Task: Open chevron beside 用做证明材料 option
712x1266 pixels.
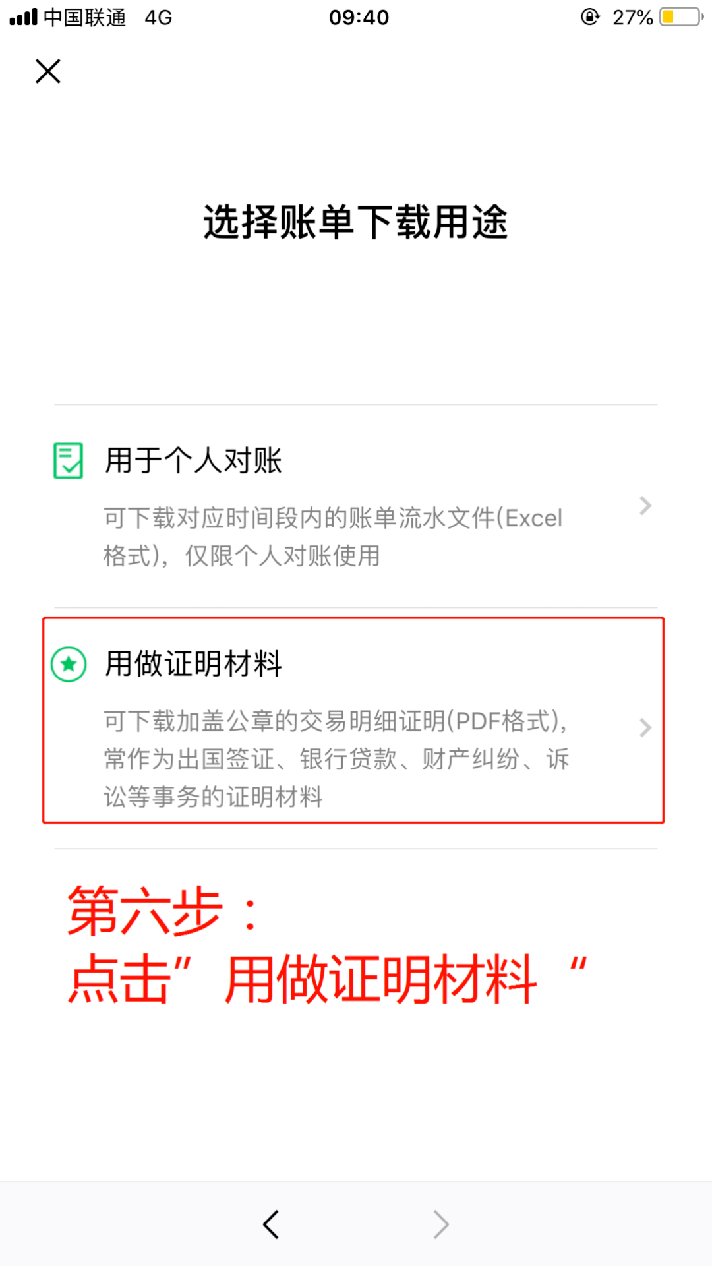Action: click(x=645, y=728)
